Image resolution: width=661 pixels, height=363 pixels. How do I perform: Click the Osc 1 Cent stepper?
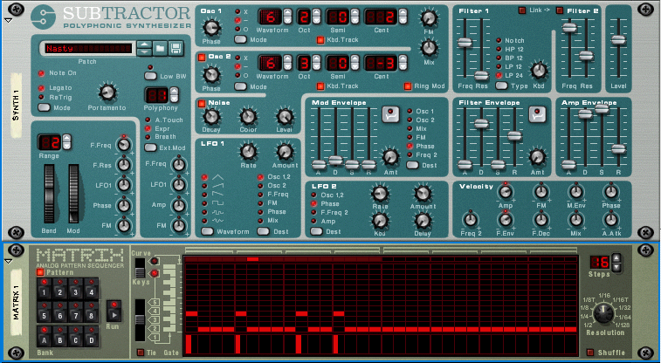(403, 17)
